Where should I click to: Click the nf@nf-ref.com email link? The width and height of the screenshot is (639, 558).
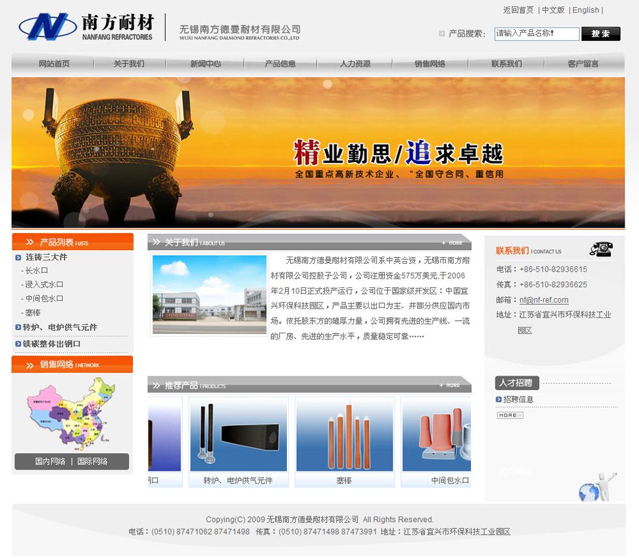[544, 300]
